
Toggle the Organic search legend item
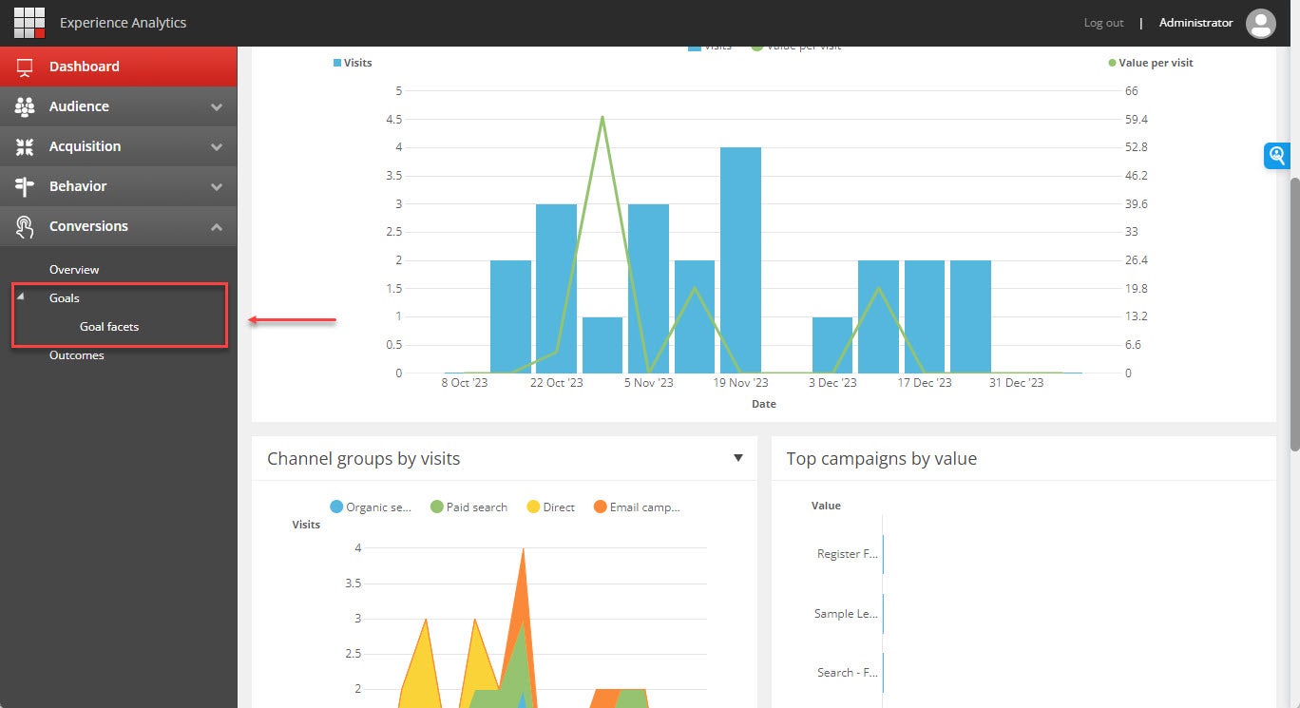click(x=371, y=507)
